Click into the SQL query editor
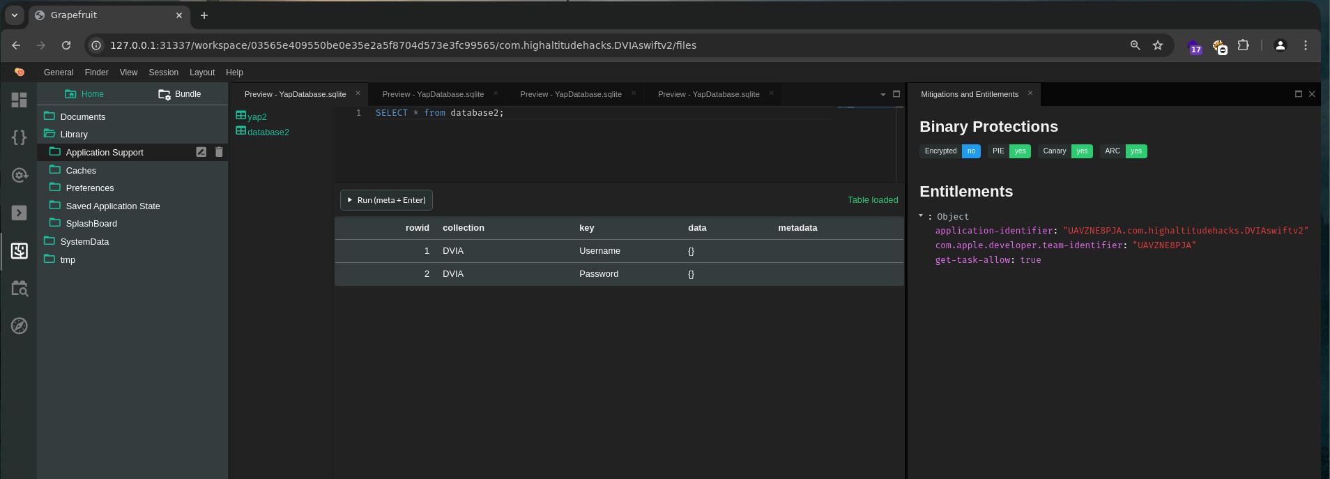The image size is (1330, 479). tap(603, 144)
